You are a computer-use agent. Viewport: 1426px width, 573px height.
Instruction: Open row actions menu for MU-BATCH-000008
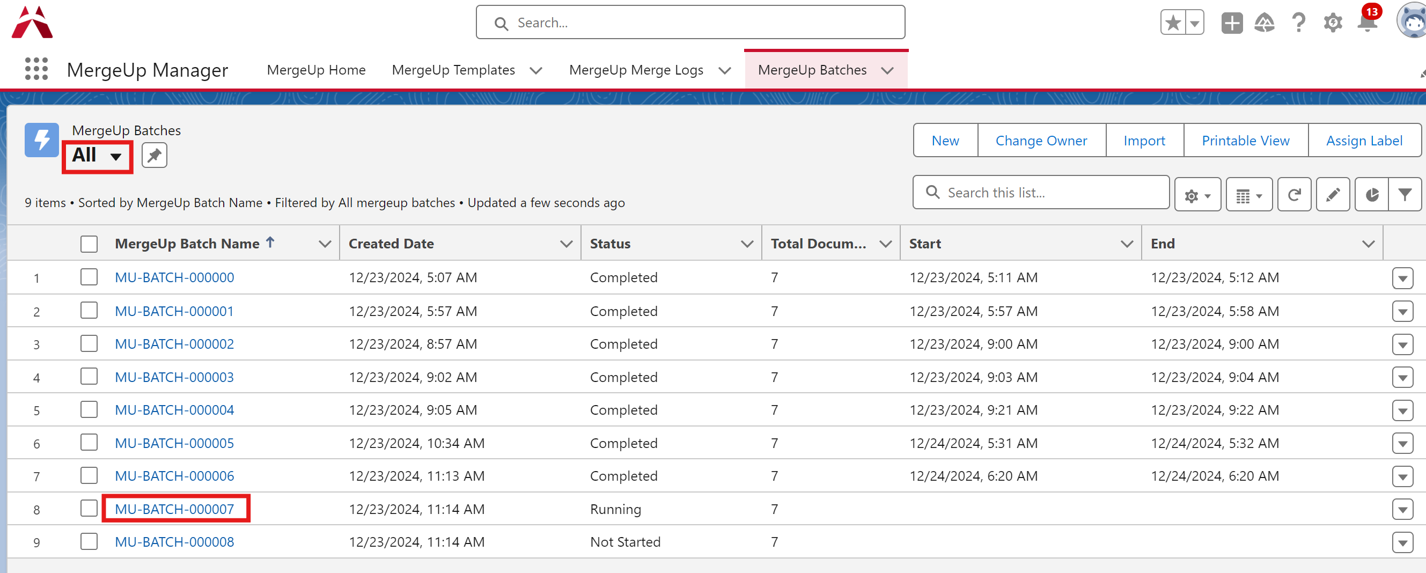pos(1402,542)
